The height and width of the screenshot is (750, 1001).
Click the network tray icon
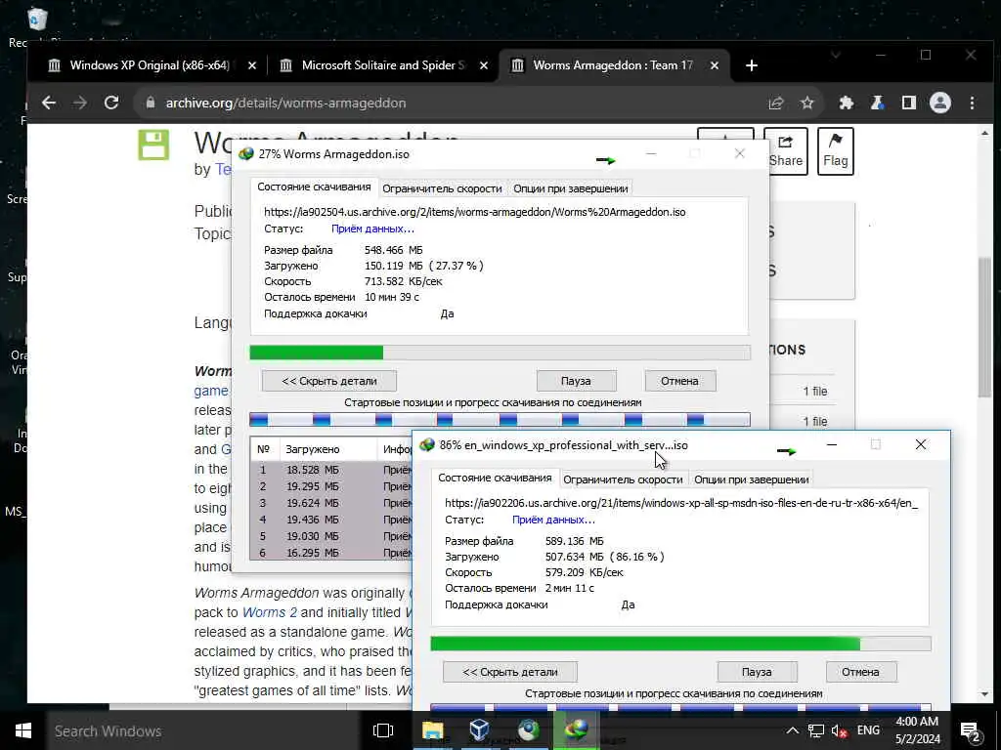pyautogui.click(x=816, y=730)
